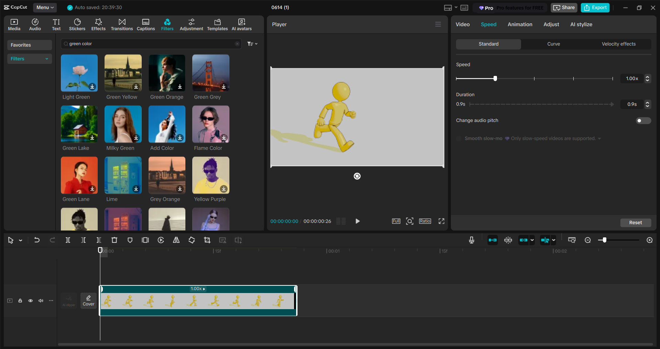Click the Reset button
660x349 pixels.
coord(635,223)
